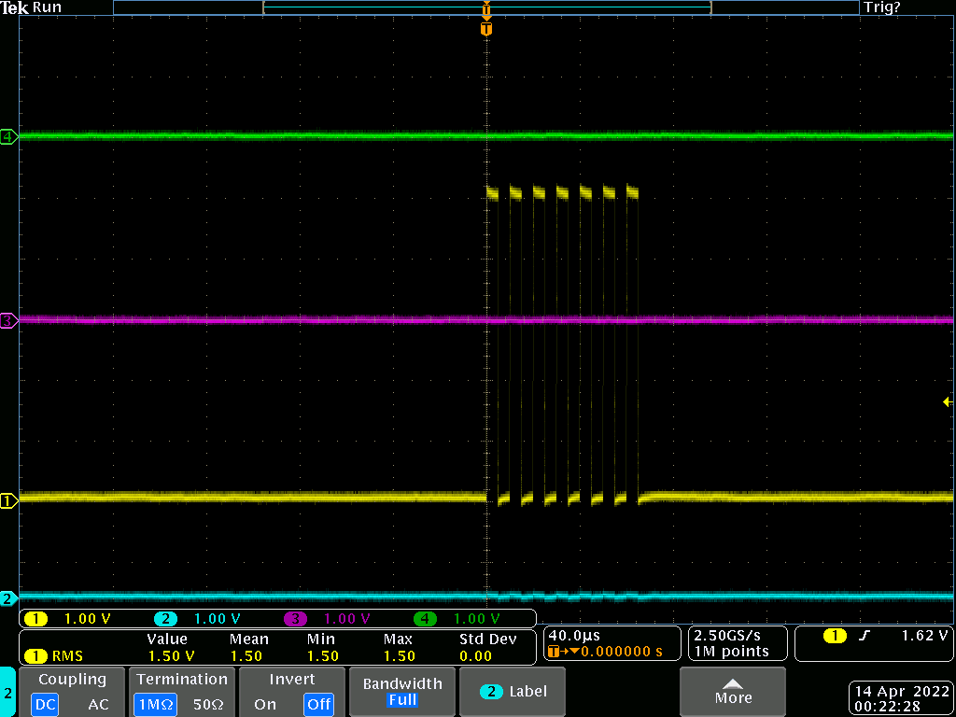Click the yellow trigger level arrow

tap(948, 401)
